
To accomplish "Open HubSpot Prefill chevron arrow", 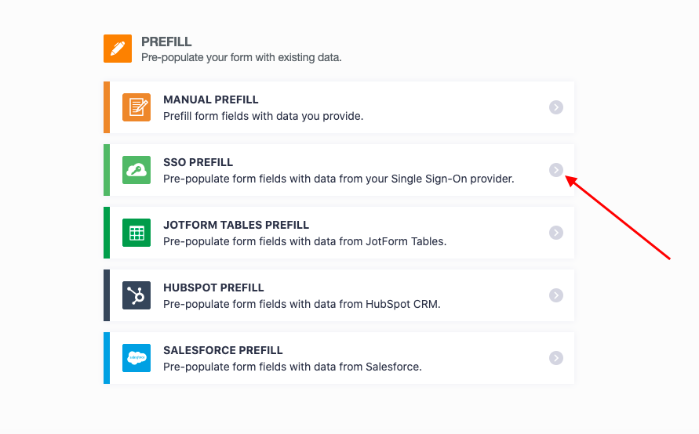I will point(556,295).
